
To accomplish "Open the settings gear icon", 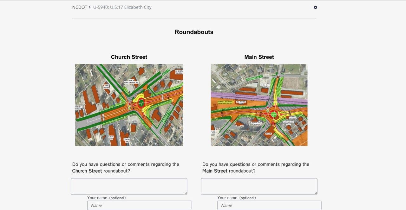I will 315,7.
